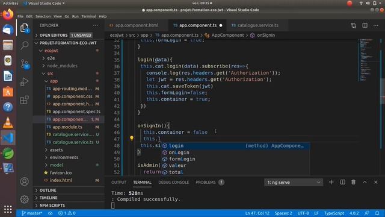Open the Search view icon

[24, 45]
